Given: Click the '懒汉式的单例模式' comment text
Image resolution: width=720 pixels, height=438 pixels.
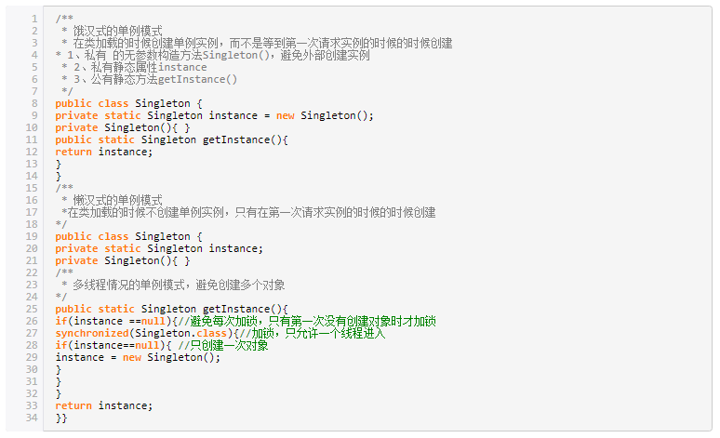Looking at the screenshot, I should click(x=117, y=200).
